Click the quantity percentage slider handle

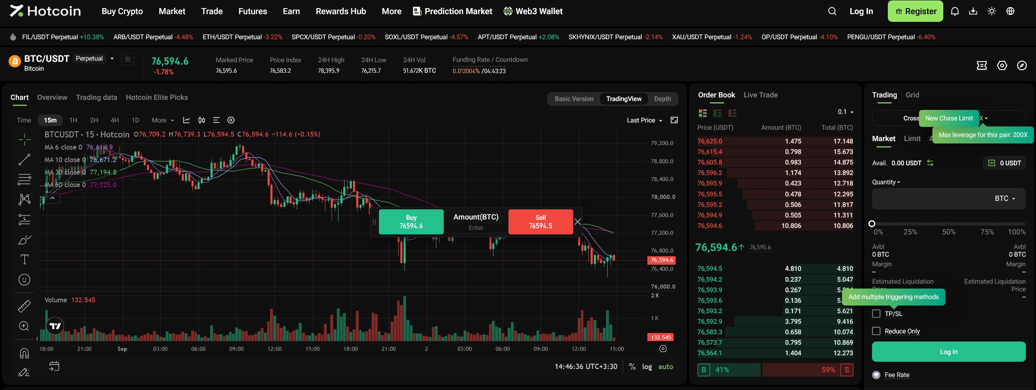click(x=872, y=223)
